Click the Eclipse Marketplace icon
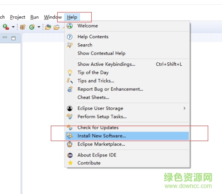 (x=70, y=144)
